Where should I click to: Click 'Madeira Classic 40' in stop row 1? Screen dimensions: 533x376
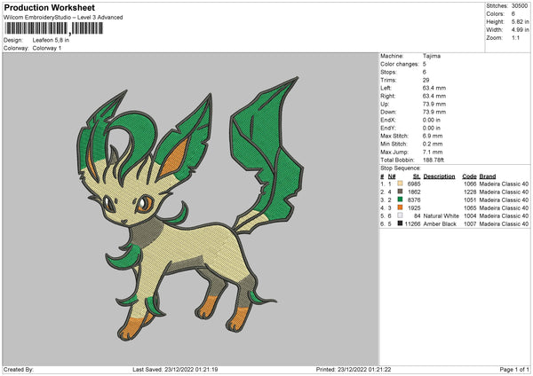[x=504, y=184]
